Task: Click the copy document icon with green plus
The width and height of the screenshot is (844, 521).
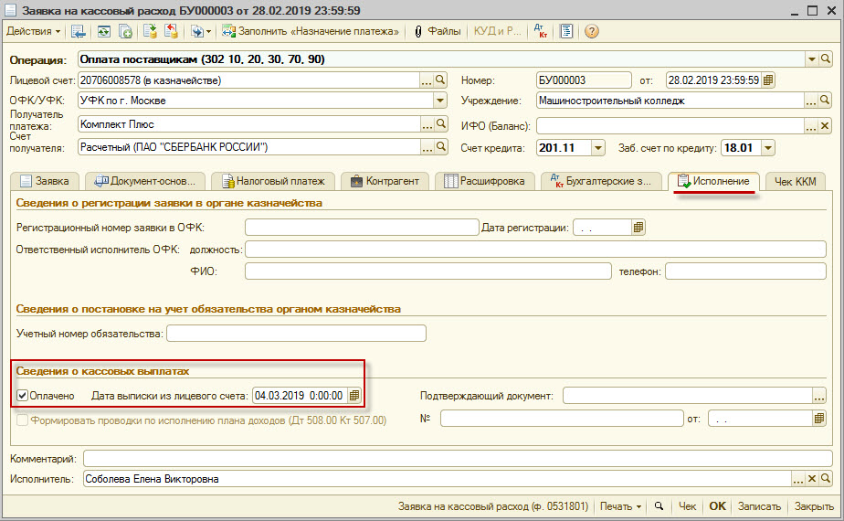Action: pos(125,31)
